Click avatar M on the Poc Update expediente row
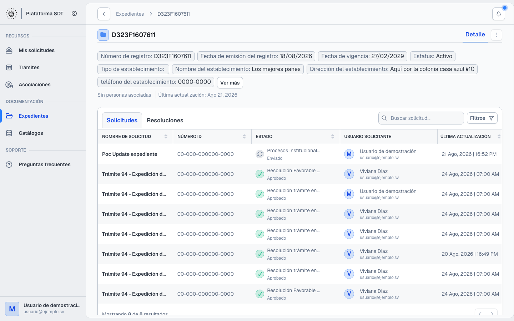This screenshot has height=321, width=514. pos(349,154)
